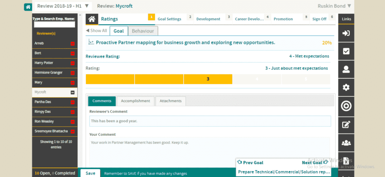
Task: Open the team group icon in Links sidebar
Action: click(x=346, y=143)
